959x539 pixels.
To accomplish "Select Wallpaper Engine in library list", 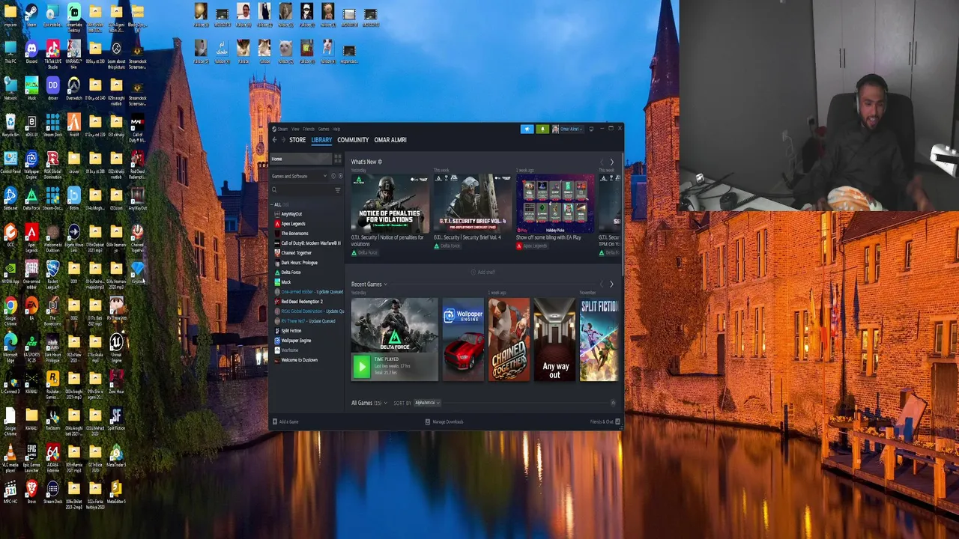I will pyautogui.click(x=295, y=341).
